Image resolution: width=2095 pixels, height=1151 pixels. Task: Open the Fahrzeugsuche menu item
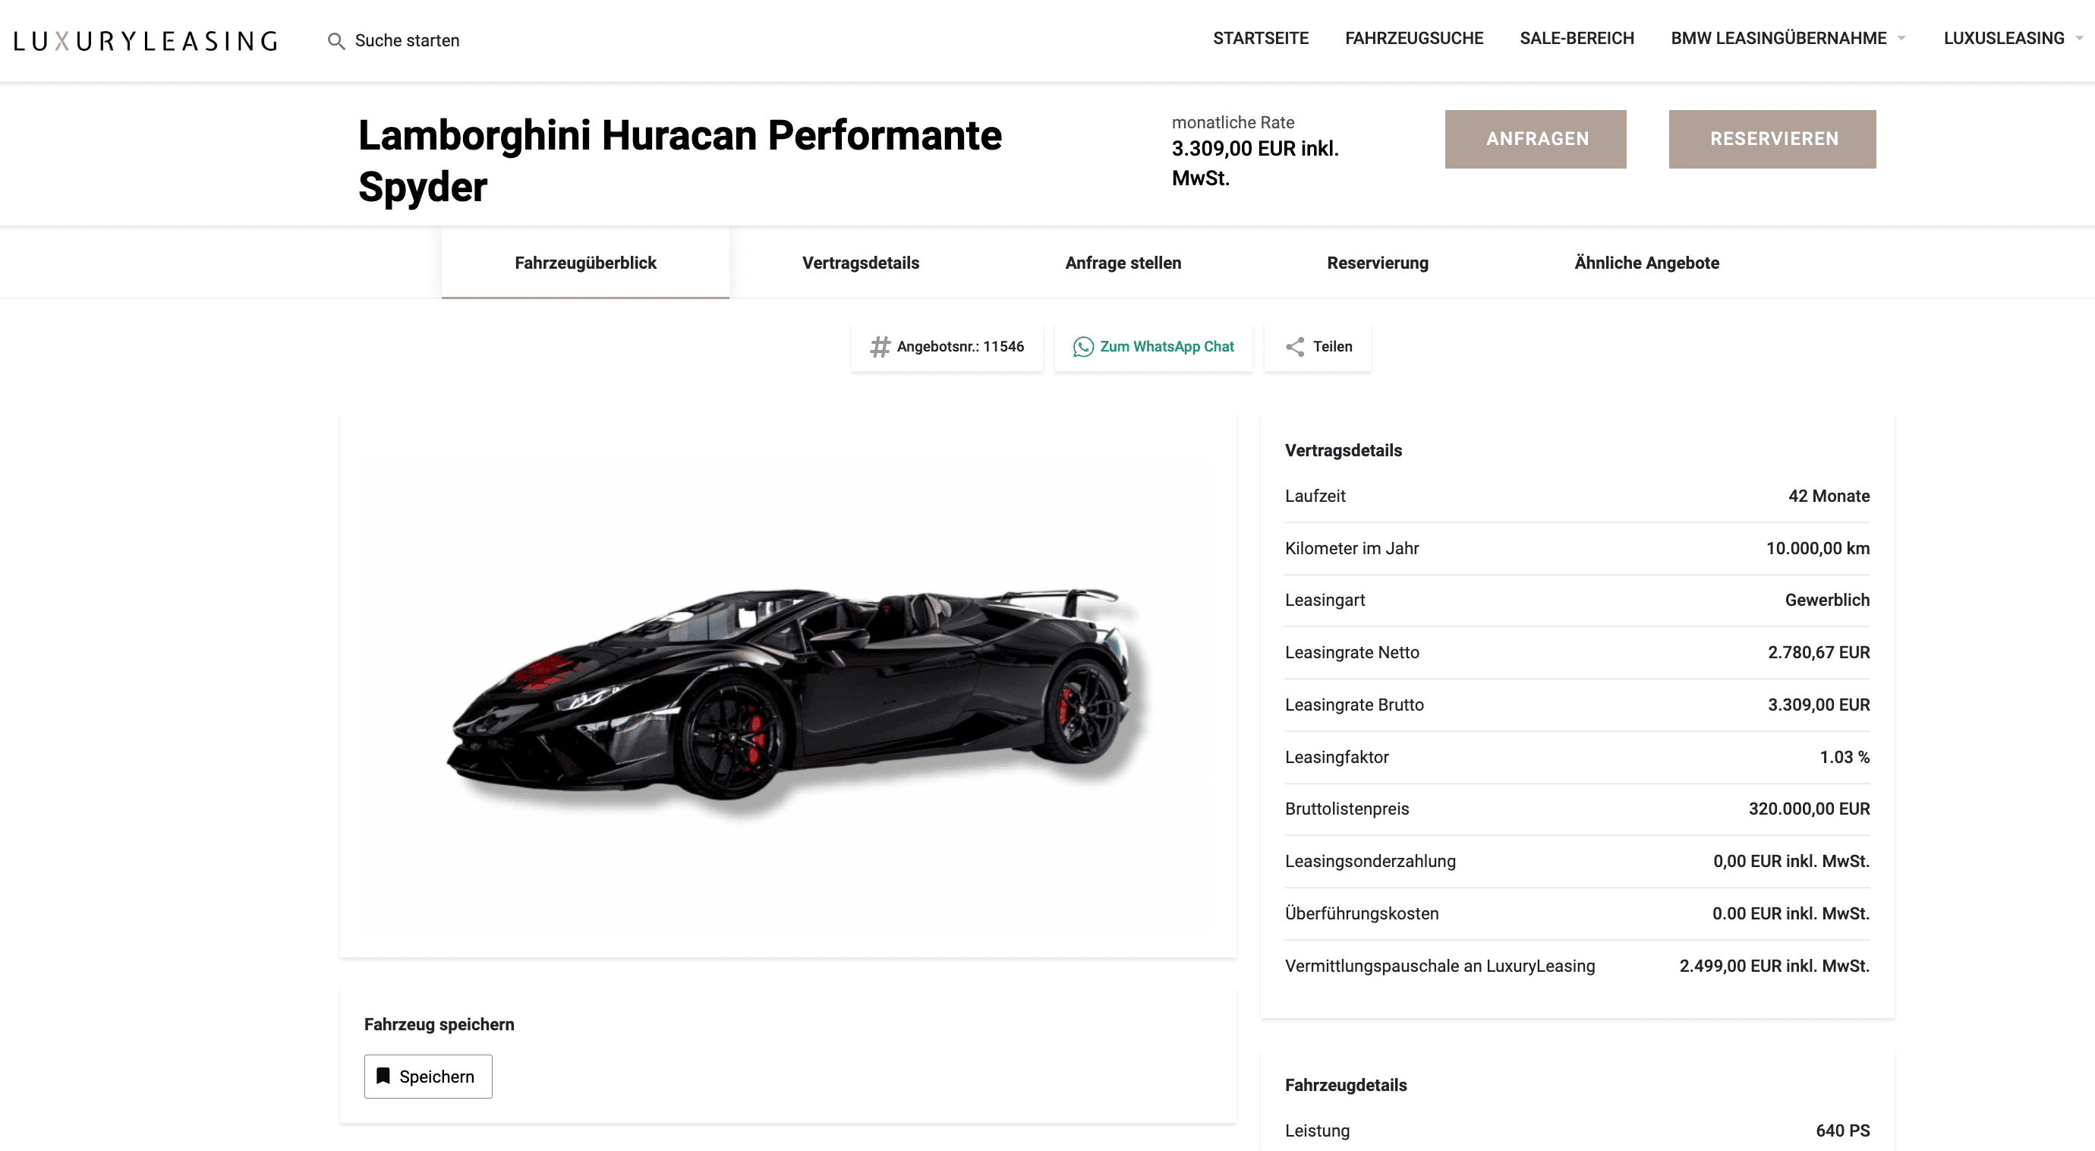1414,38
